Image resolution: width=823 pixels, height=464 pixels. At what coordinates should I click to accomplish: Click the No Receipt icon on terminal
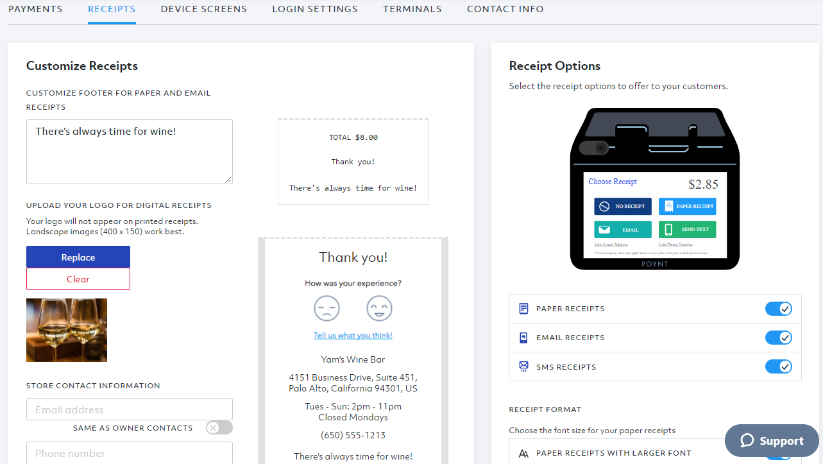pyautogui.click(x=604, y=207)
